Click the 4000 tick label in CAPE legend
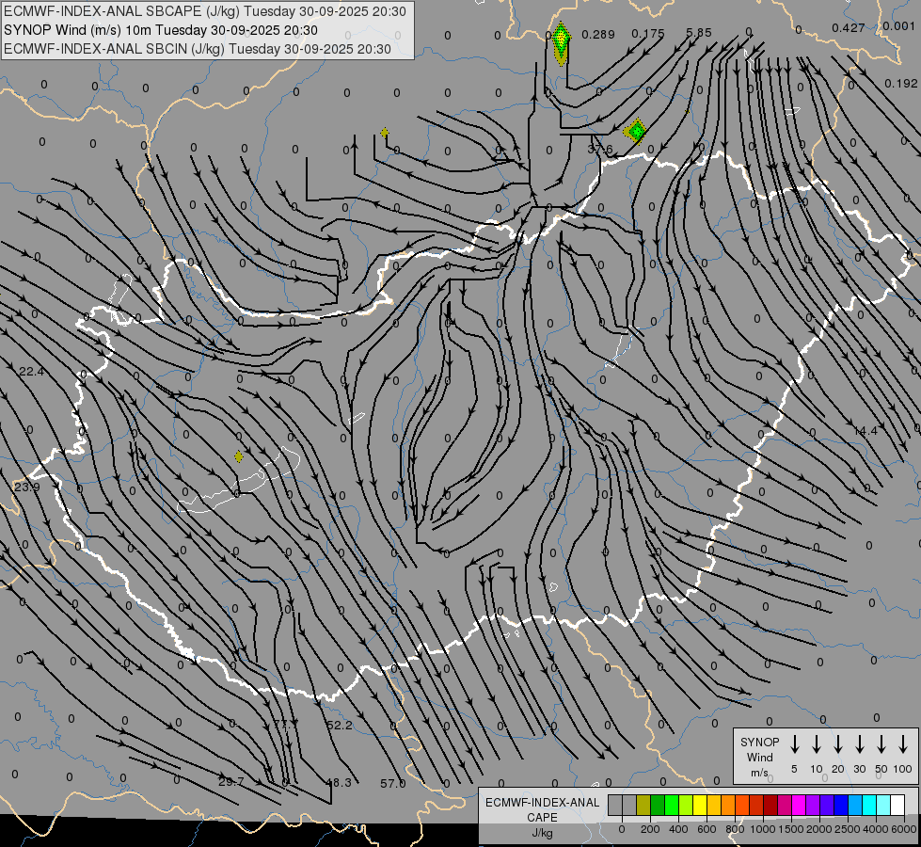The width and height of the screenshot is (921, 847). pos(875,829)
